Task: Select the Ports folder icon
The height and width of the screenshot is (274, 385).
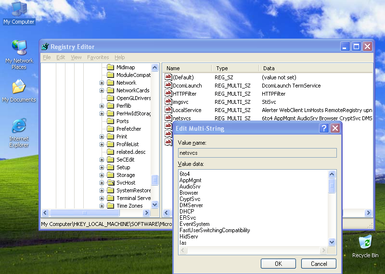Action: click(x=111, y=121)
